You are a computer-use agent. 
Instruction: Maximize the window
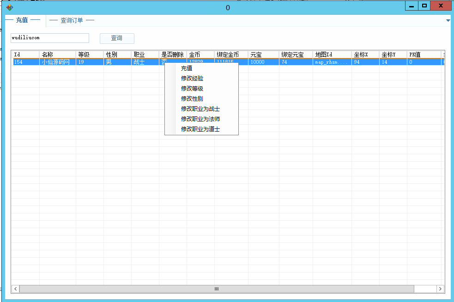(x=424, y=6)
